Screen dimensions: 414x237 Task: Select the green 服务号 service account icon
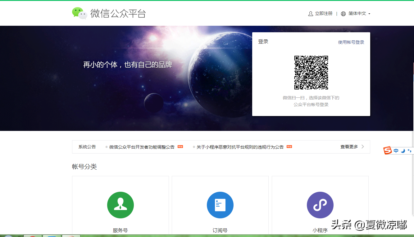coord(120,205)
